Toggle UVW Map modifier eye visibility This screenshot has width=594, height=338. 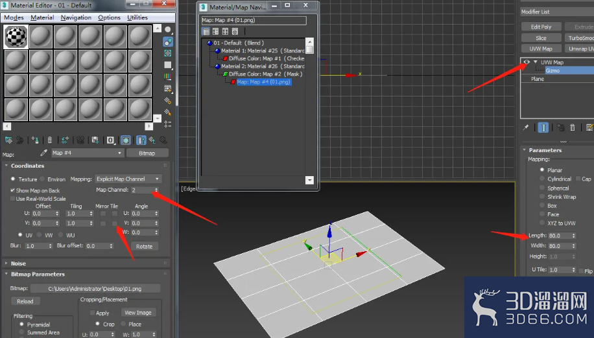point(527,62)
